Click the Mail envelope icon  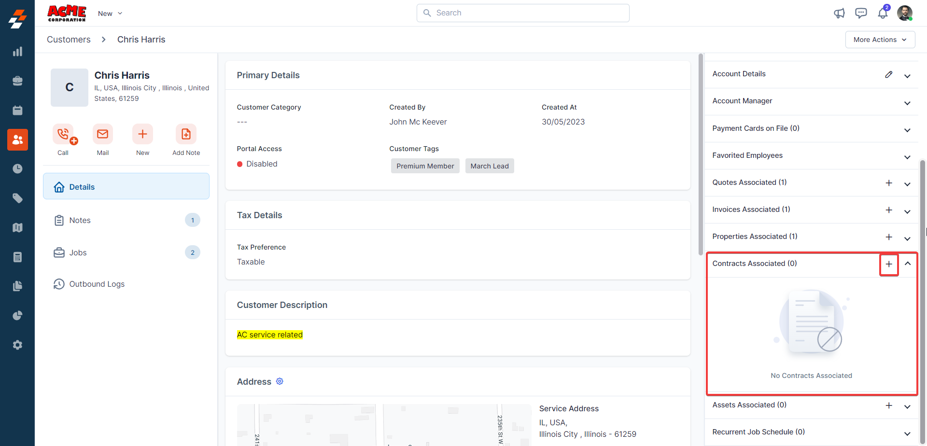pyautogui.click(x=103, y=134)
